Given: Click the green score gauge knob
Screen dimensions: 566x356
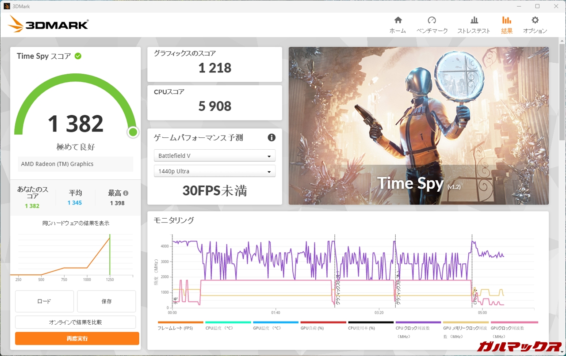Looking at the screenshot, I should [x=133, y=132].
